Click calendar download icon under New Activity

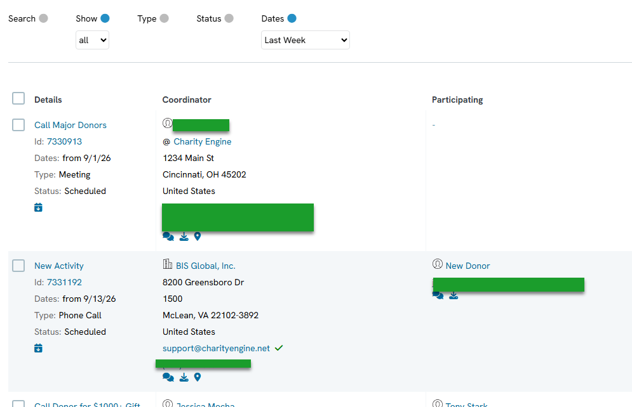point(38,348)
